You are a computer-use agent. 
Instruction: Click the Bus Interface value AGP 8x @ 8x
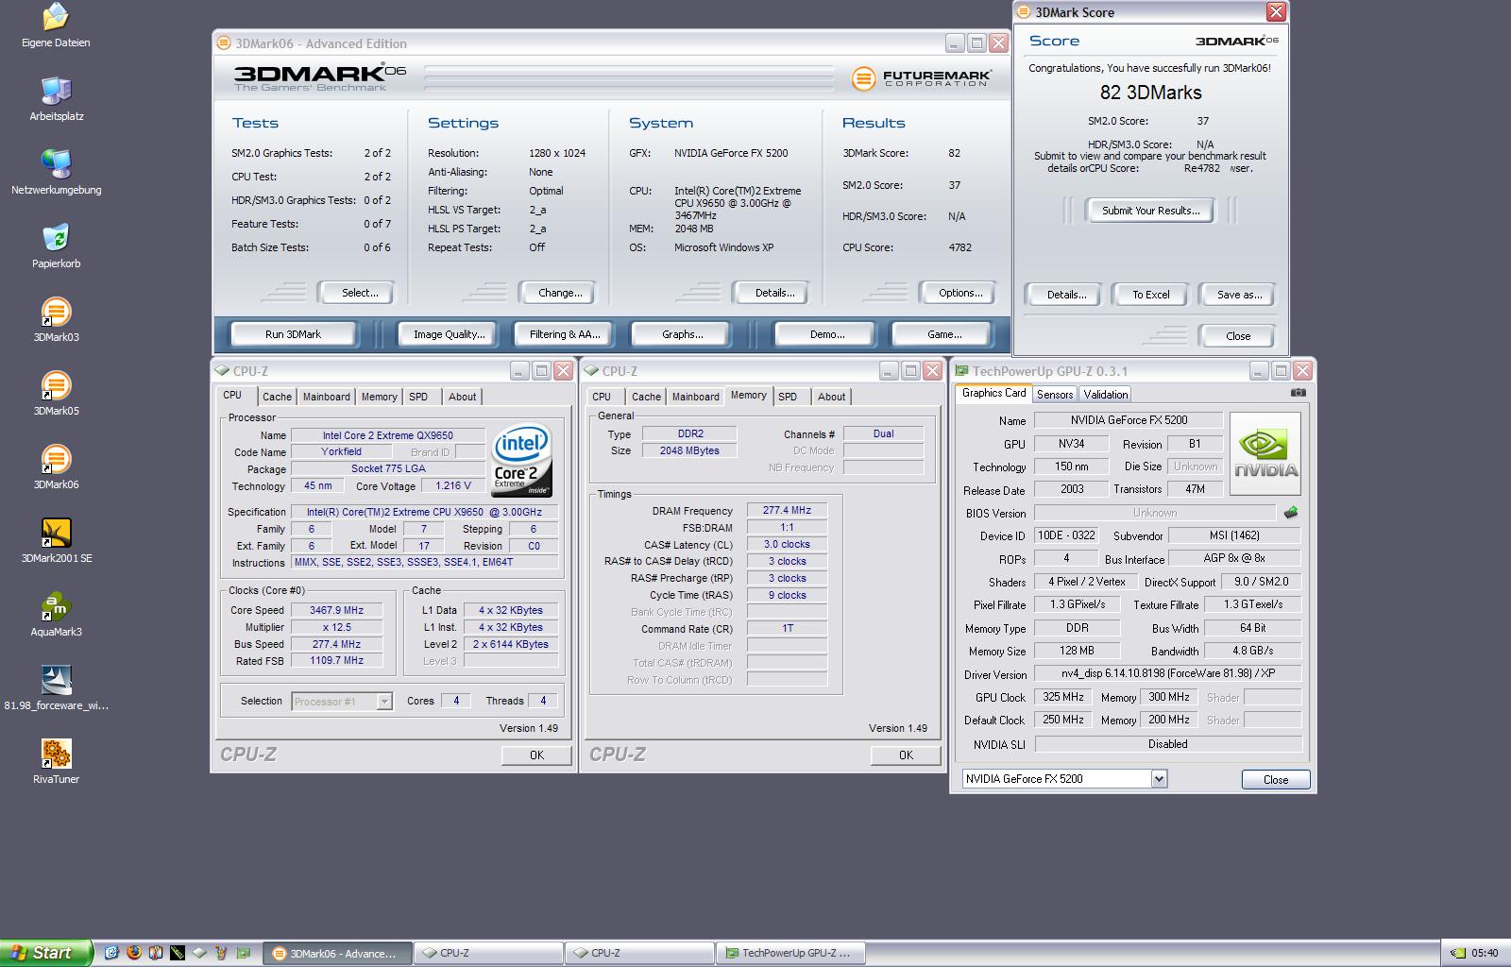(1234, 558)
